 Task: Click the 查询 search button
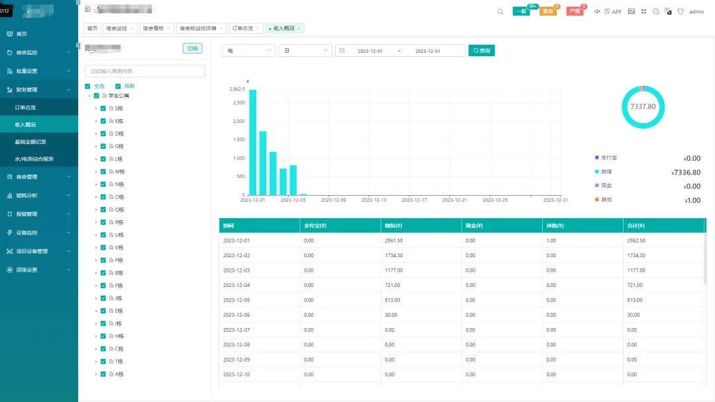(481, 50)
